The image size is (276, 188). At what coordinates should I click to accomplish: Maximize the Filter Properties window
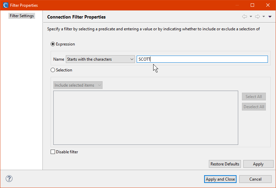[252, 5]
